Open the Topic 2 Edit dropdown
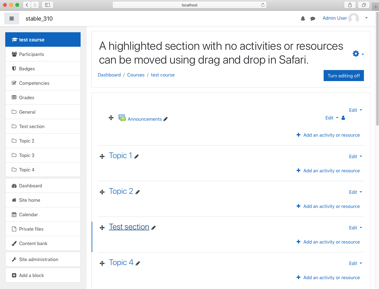 (x=356, y=192)
